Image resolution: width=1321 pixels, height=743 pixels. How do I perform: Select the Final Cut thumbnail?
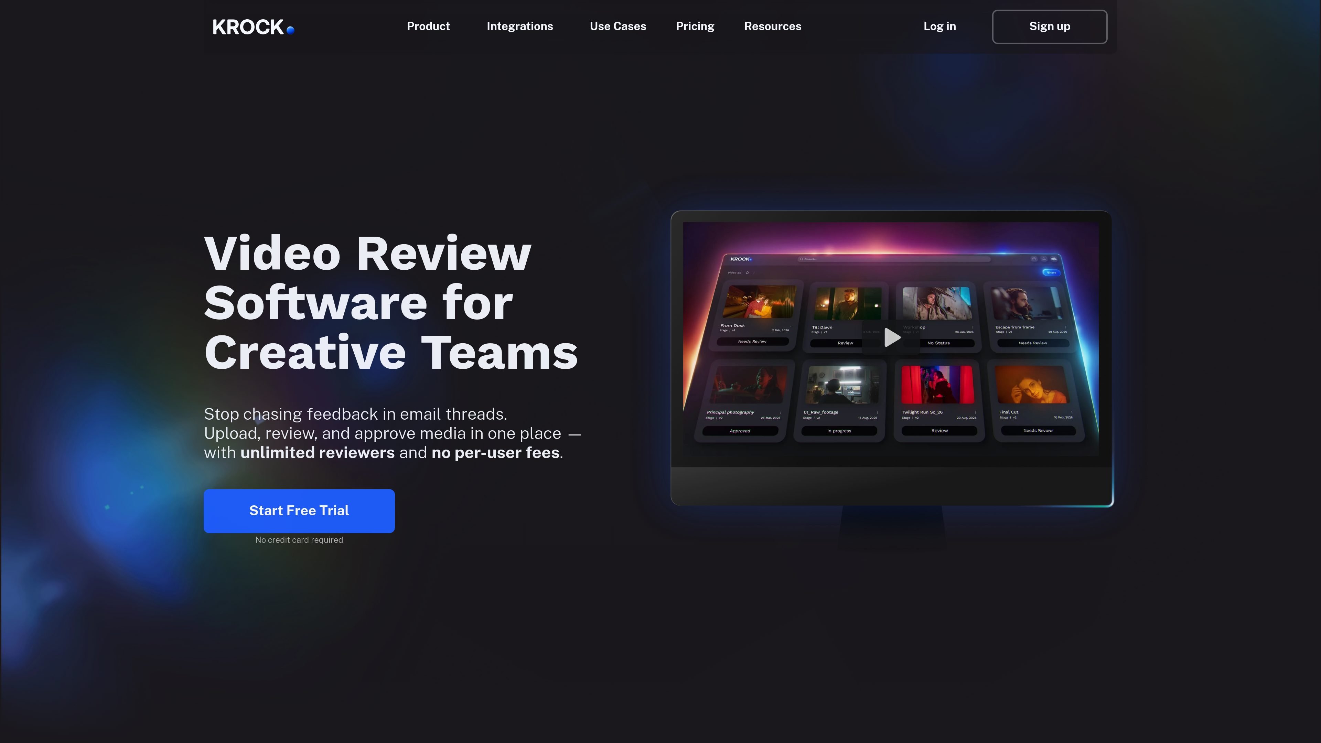1032,385
